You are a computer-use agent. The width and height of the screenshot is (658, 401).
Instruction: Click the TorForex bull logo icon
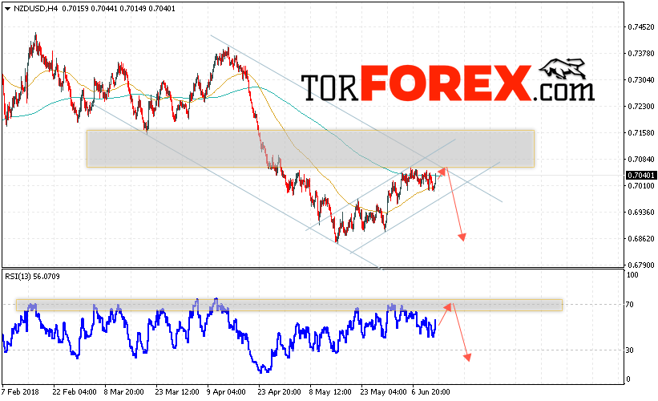click(563, 69)
